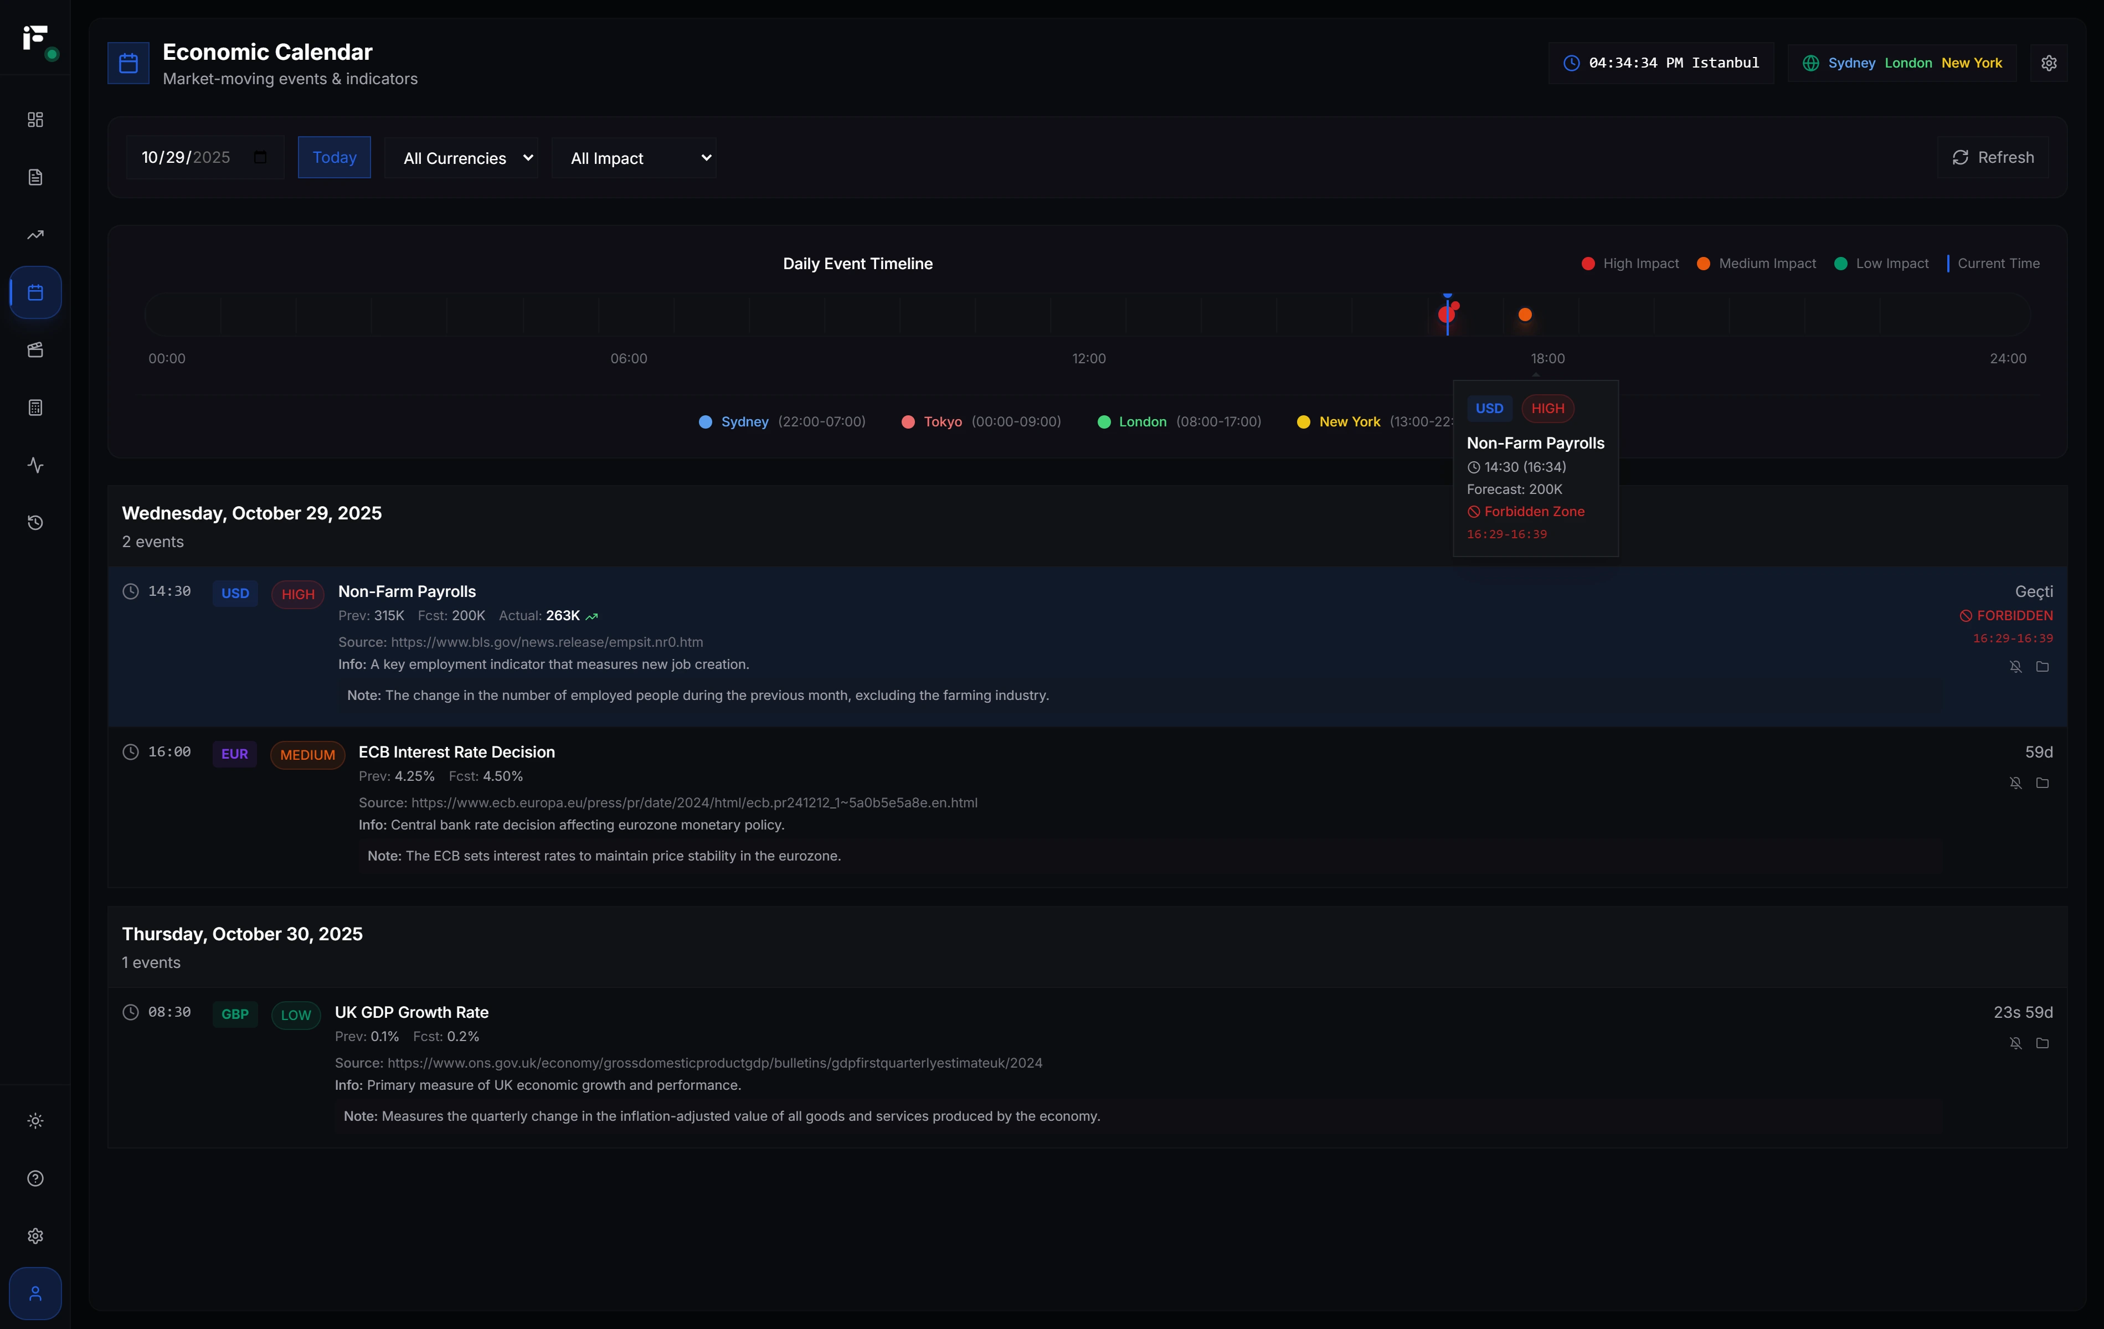Open the calculator icon in sidebar
This screenshot has width=2104, height=1329.
click(35, 407)
